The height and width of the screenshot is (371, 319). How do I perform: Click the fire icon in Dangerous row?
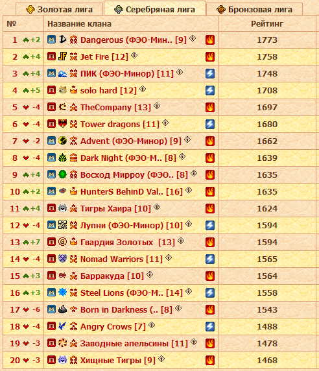210,40
